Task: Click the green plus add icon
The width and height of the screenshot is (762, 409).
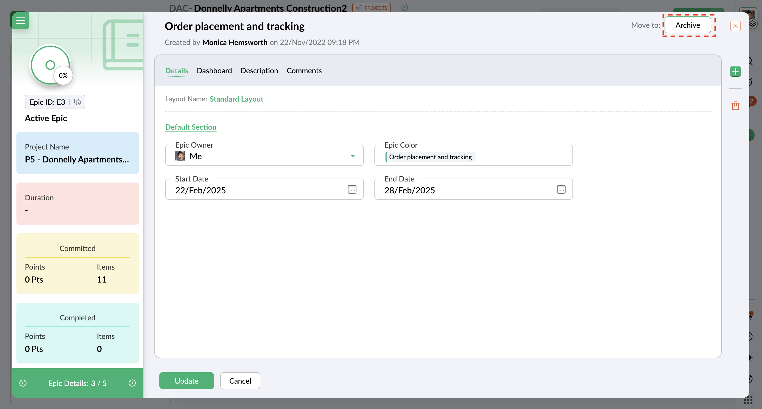Action: point(735,71)
